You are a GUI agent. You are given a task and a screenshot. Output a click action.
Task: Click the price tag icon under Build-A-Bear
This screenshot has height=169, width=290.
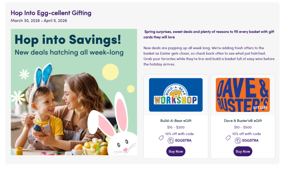[161, 138]
